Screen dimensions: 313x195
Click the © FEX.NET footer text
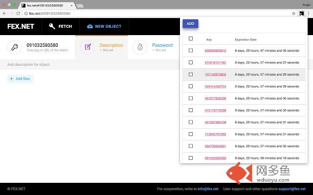coord(16,189)
